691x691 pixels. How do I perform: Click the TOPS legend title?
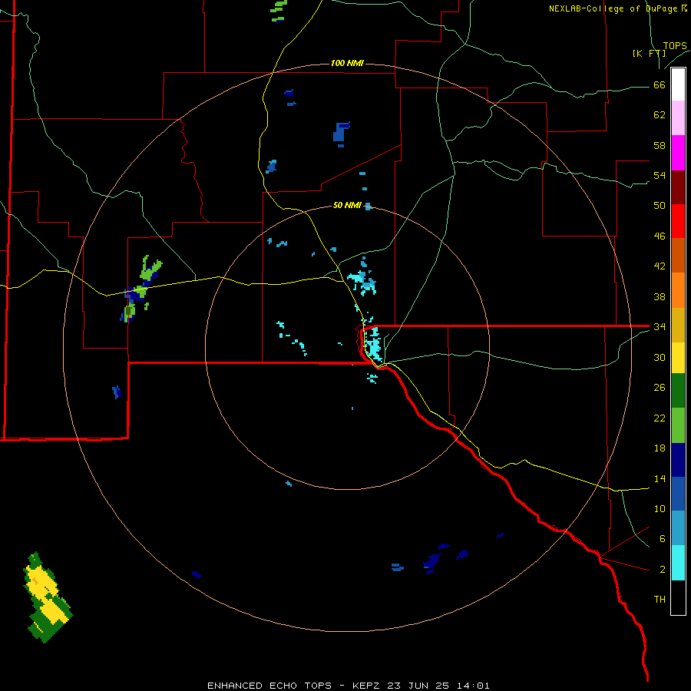pyautogui.click(x=675, y=45)
